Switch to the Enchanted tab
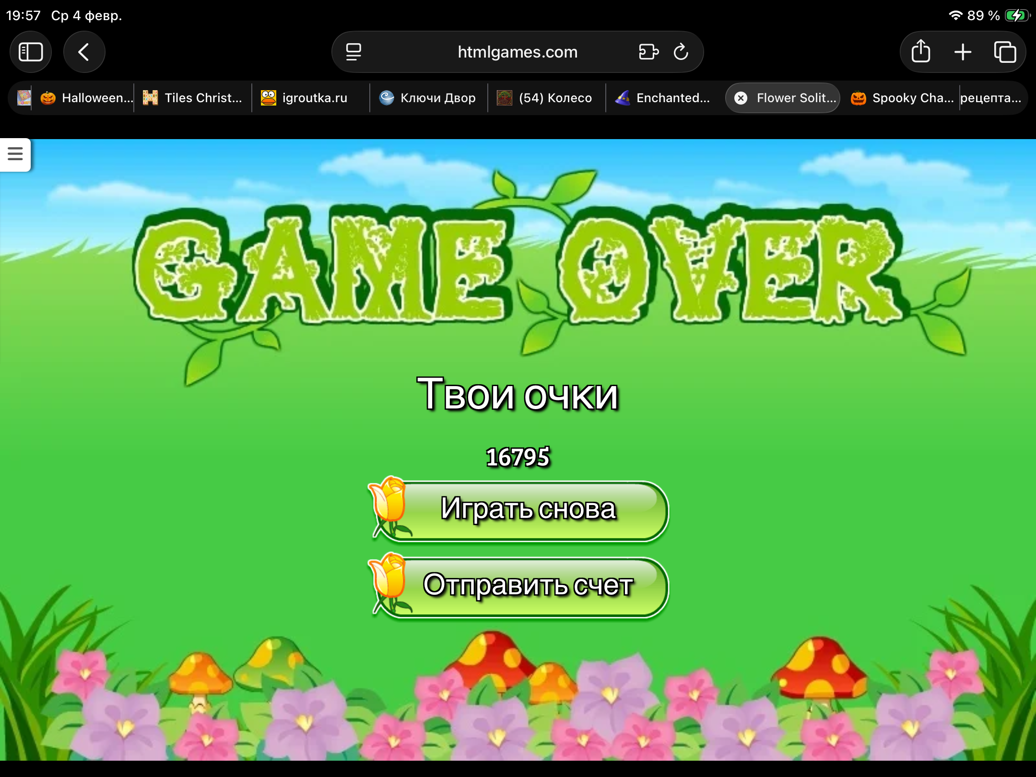 tap(665, 98)
